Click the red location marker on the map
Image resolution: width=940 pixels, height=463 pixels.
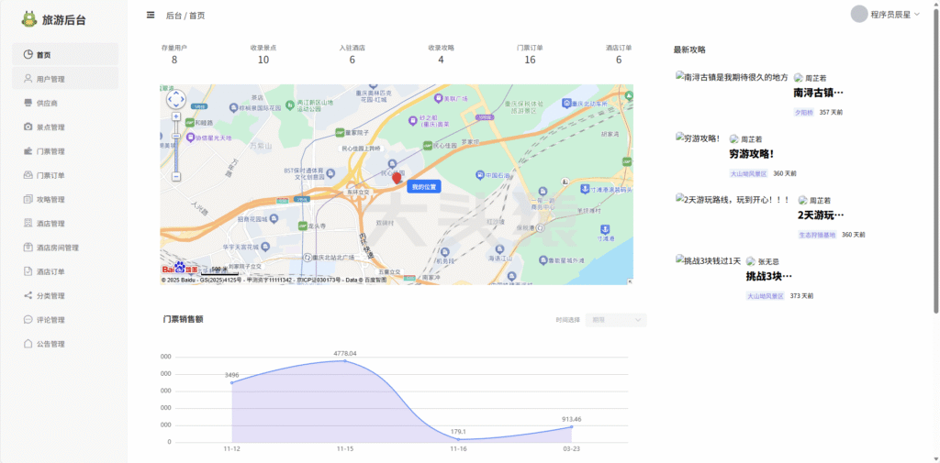pos(397,178)
